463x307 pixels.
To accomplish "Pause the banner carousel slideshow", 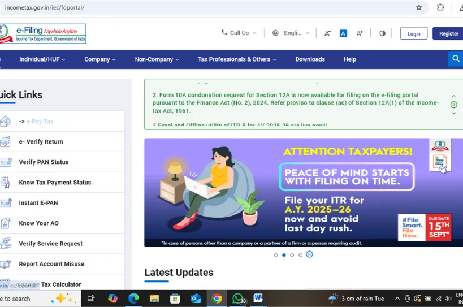I will [x=309, y=254].
